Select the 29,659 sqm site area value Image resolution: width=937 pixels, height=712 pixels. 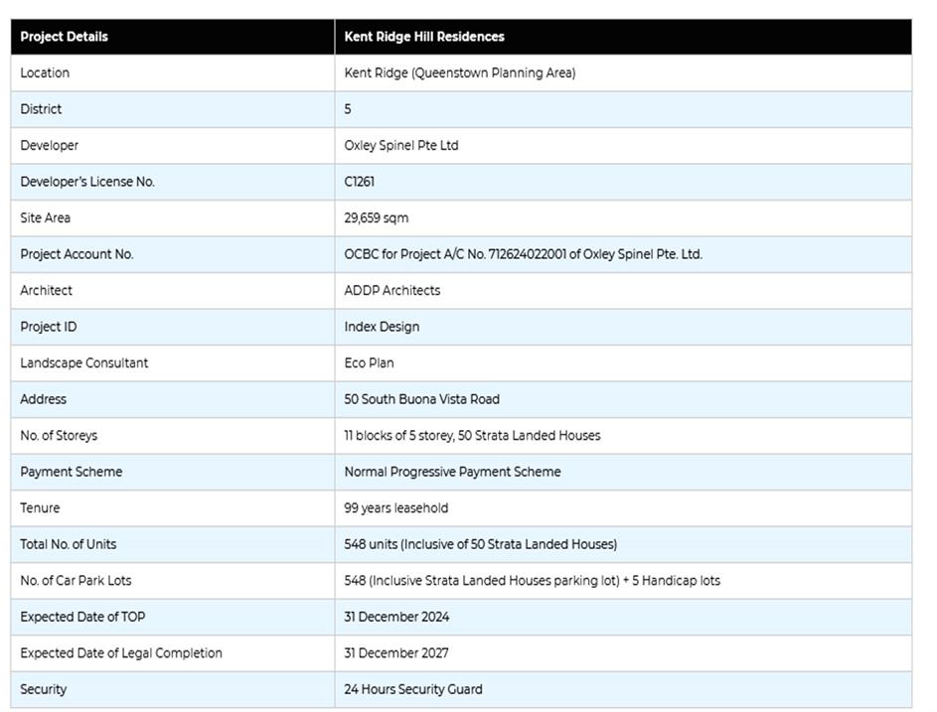377,217
